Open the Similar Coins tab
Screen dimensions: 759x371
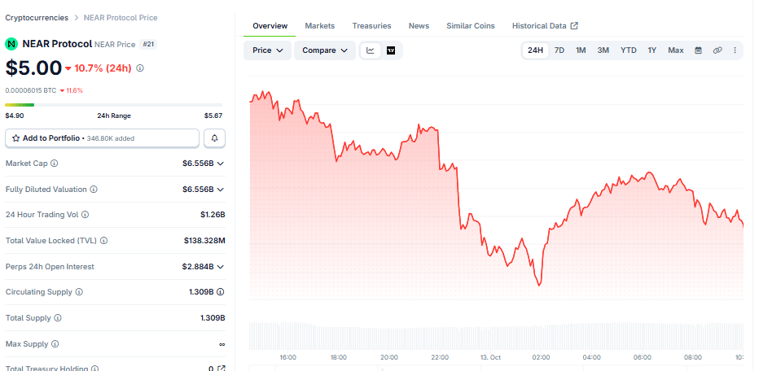[471, 26]
